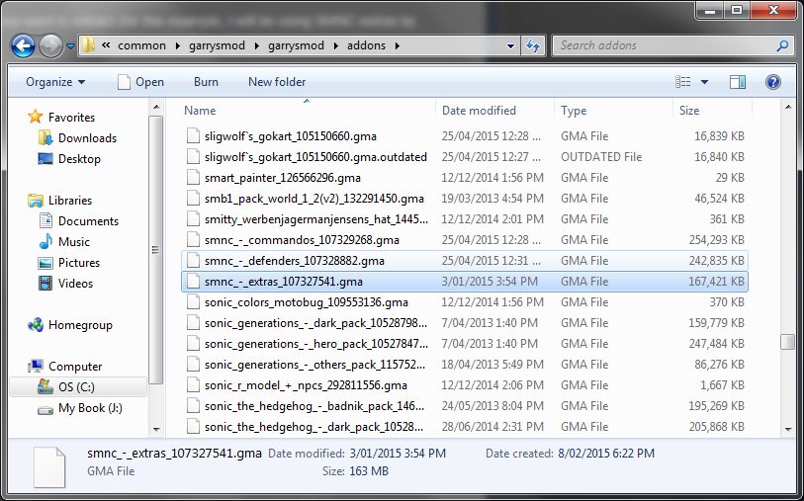Image resolution: width=804 pixels, height=501 pixels.
Task: Click the folder icon in the address bar
Action: (88, 45)
